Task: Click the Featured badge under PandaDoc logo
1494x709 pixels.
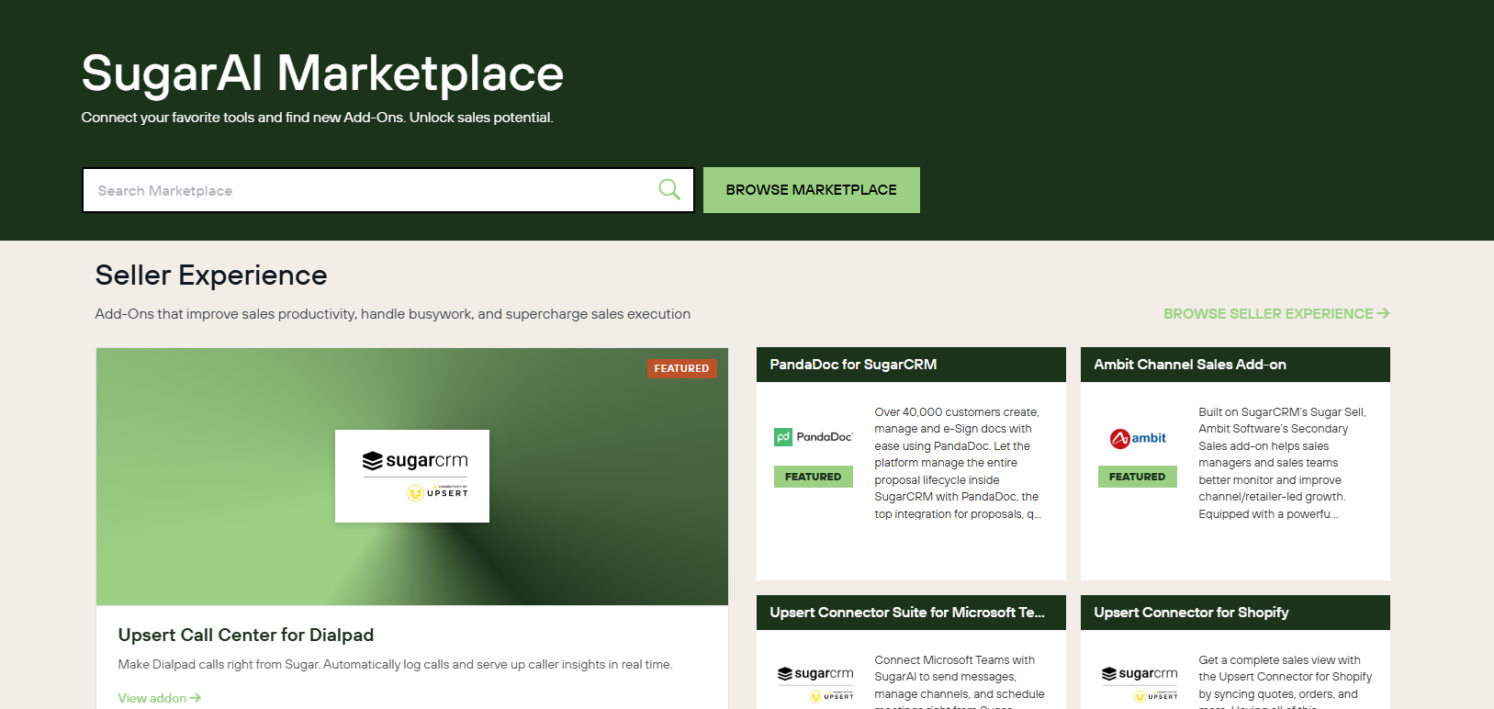Action: tap(814, 477)
